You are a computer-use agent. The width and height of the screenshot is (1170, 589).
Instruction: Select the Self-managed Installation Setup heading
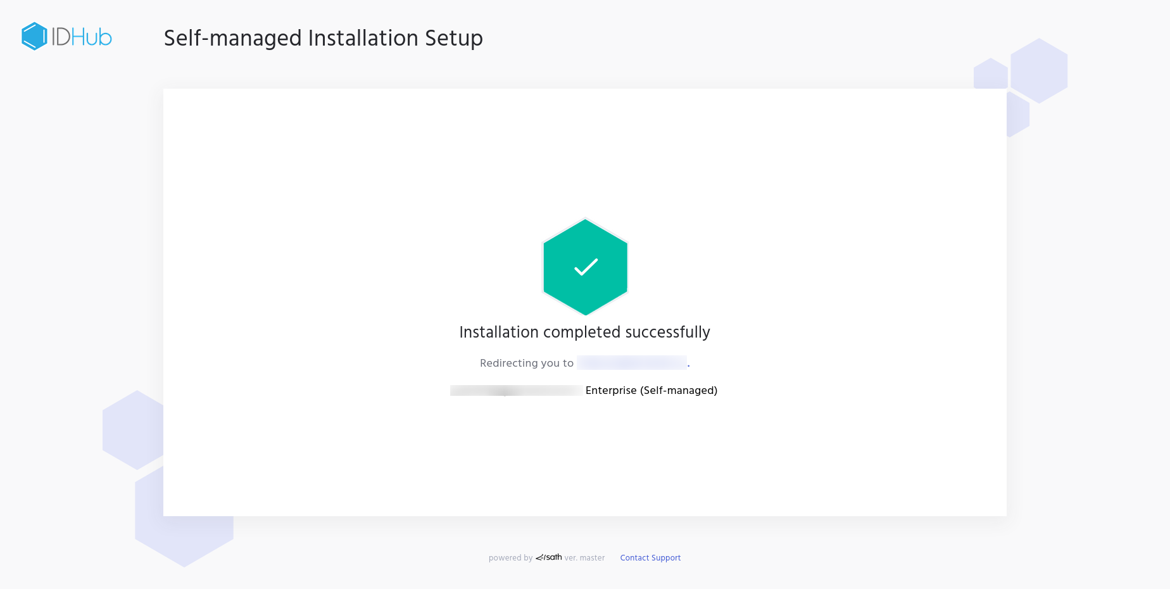(x=323, y=38)
